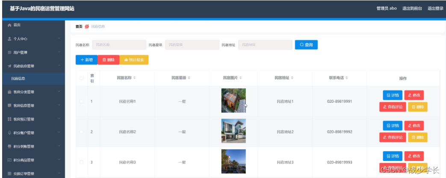Viewport: 446px width, 178px height.
Task: Expand the 积分商品管理 chevron
Action: pyautogui.click(x=59, y=160)
